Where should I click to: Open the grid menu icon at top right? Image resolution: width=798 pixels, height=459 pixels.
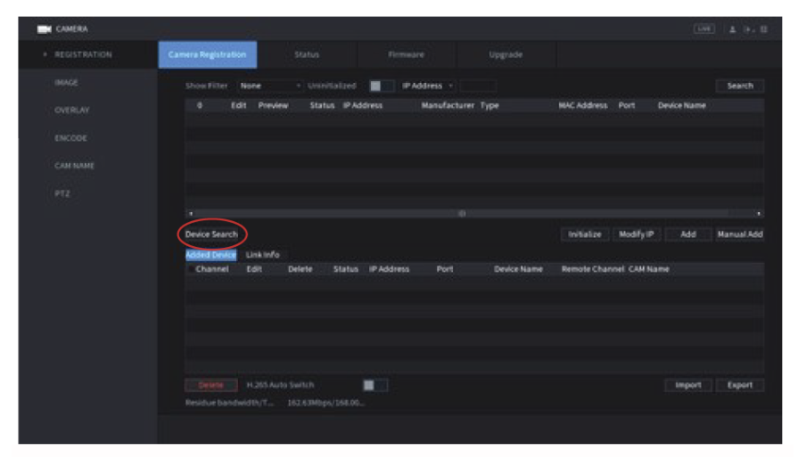[764, 29]
